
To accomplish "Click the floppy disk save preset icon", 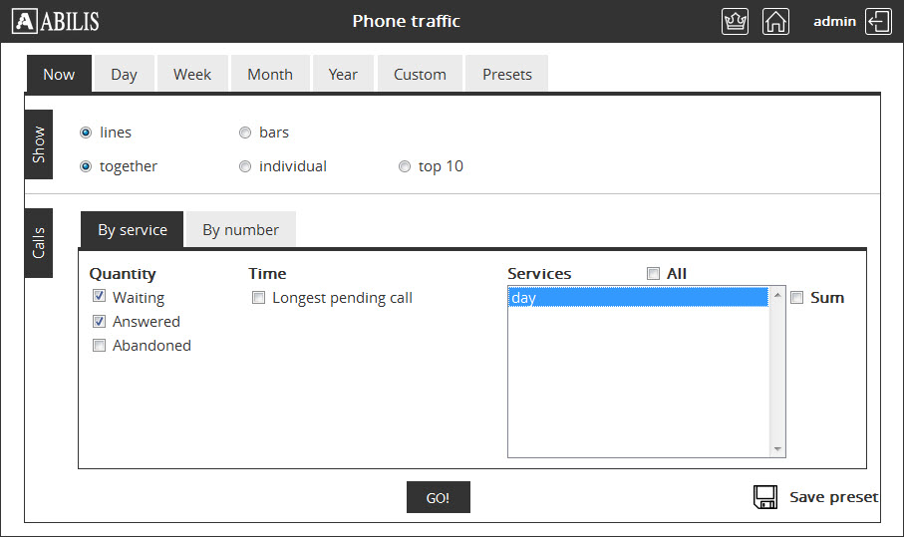I will [x=765, y=497].
